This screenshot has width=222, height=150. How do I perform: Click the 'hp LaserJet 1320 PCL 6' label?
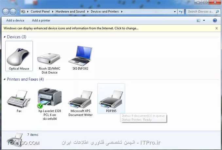click(x=50, y=115)
